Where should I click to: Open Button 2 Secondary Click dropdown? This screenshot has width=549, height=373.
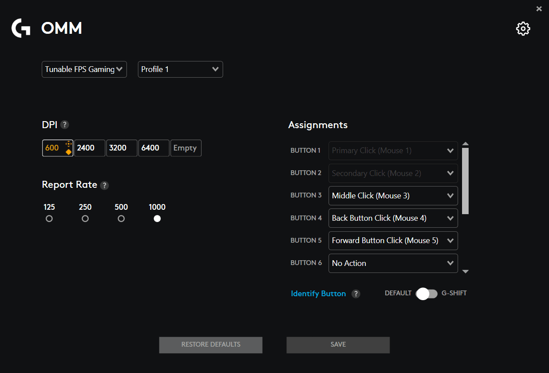(393, 173)
